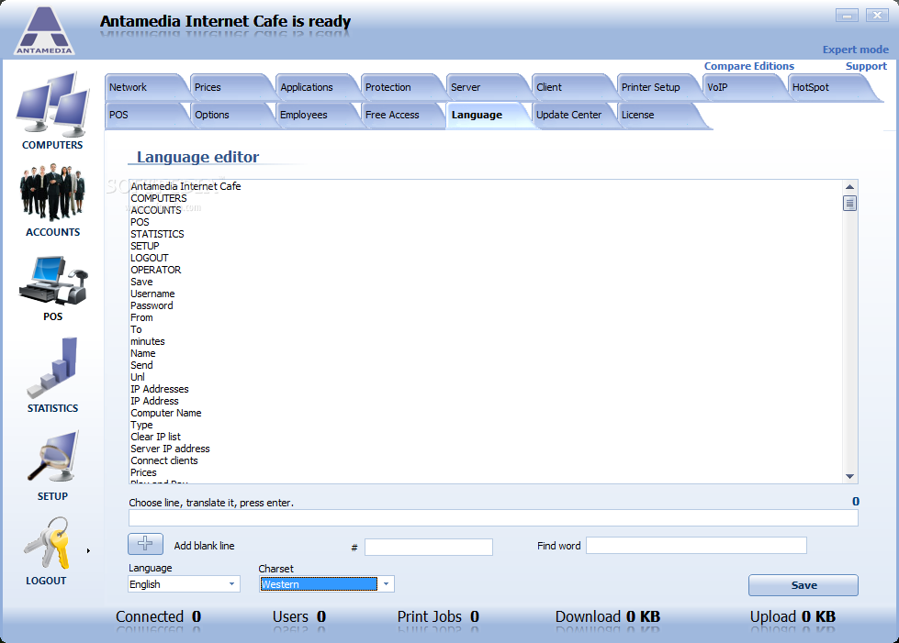This screenshot has height=643, width=899.
Task: Select the 'LOGOUT' line in the list
Action: click(x=149, y=259)
